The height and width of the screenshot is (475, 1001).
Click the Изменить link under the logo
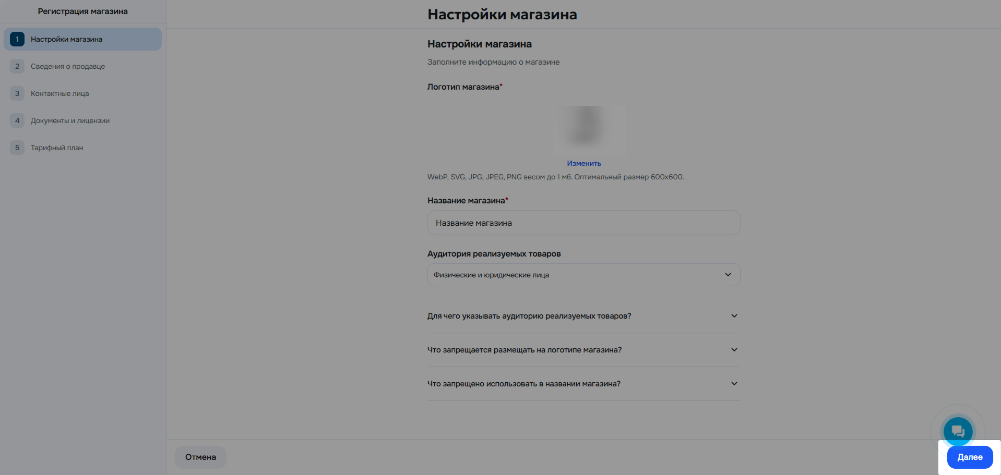(x=583, y=163)
